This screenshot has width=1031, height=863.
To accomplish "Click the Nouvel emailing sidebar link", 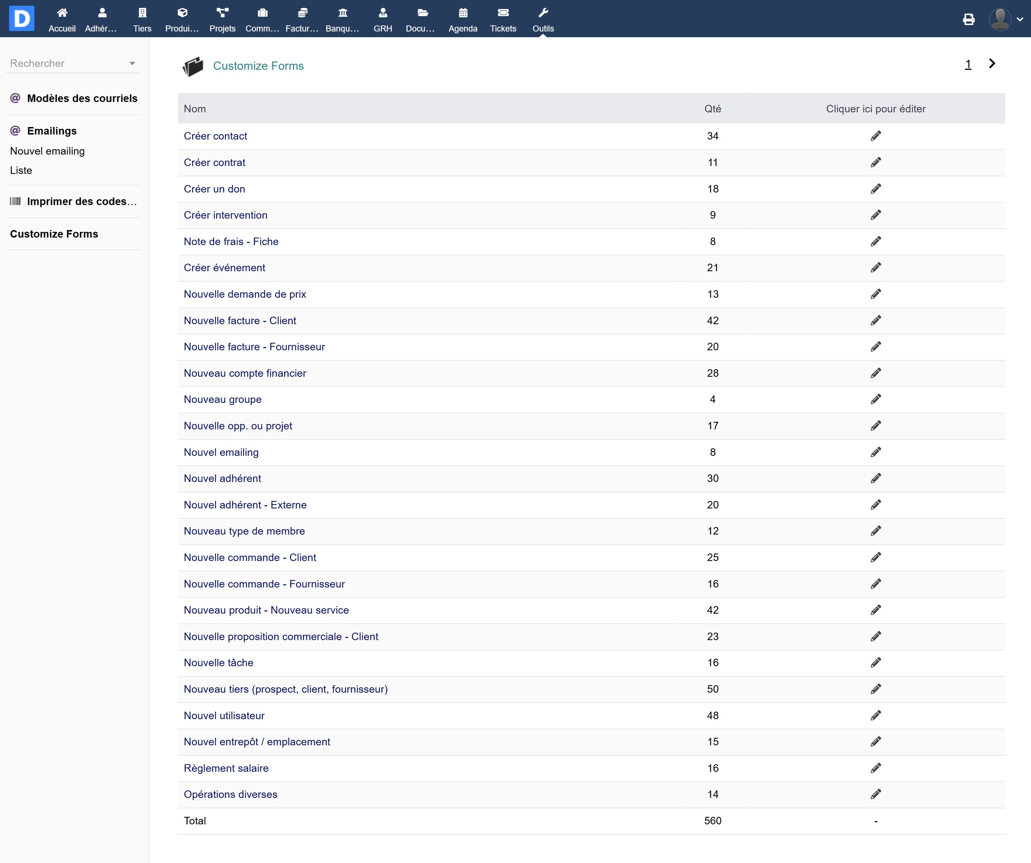I will [47, 151].
